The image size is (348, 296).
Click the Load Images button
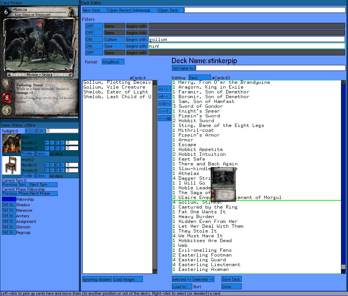(x=128, y=279)
